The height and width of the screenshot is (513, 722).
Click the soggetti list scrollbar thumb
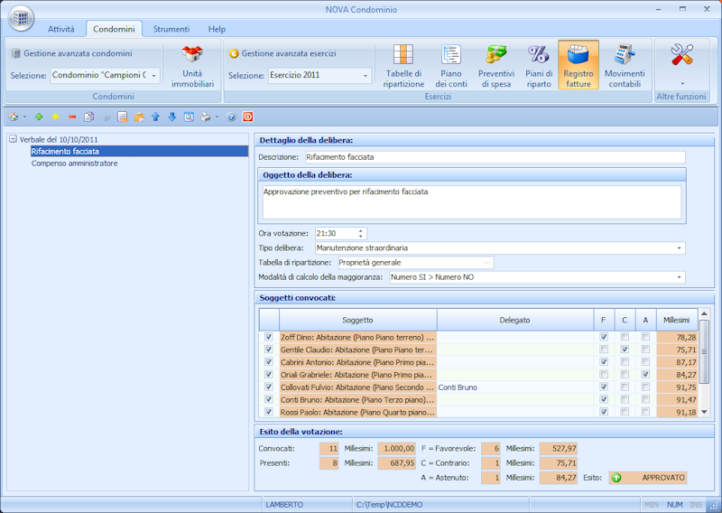point(704,351)
